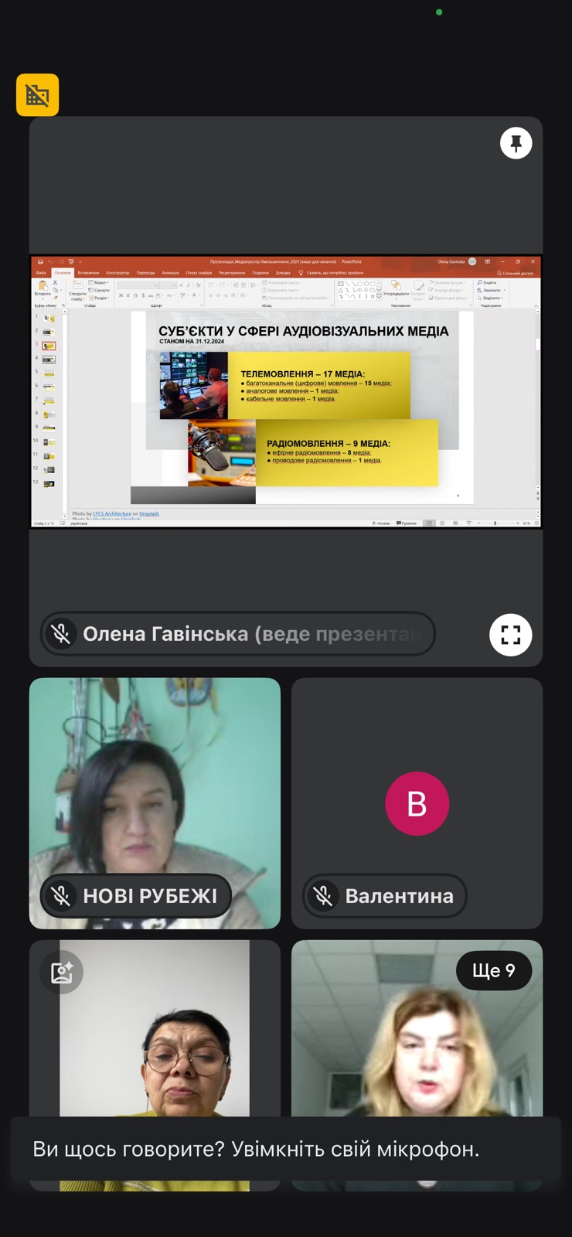Tap the background effects icon on self-view
The image size is (572, 1237).
[62, 972]
